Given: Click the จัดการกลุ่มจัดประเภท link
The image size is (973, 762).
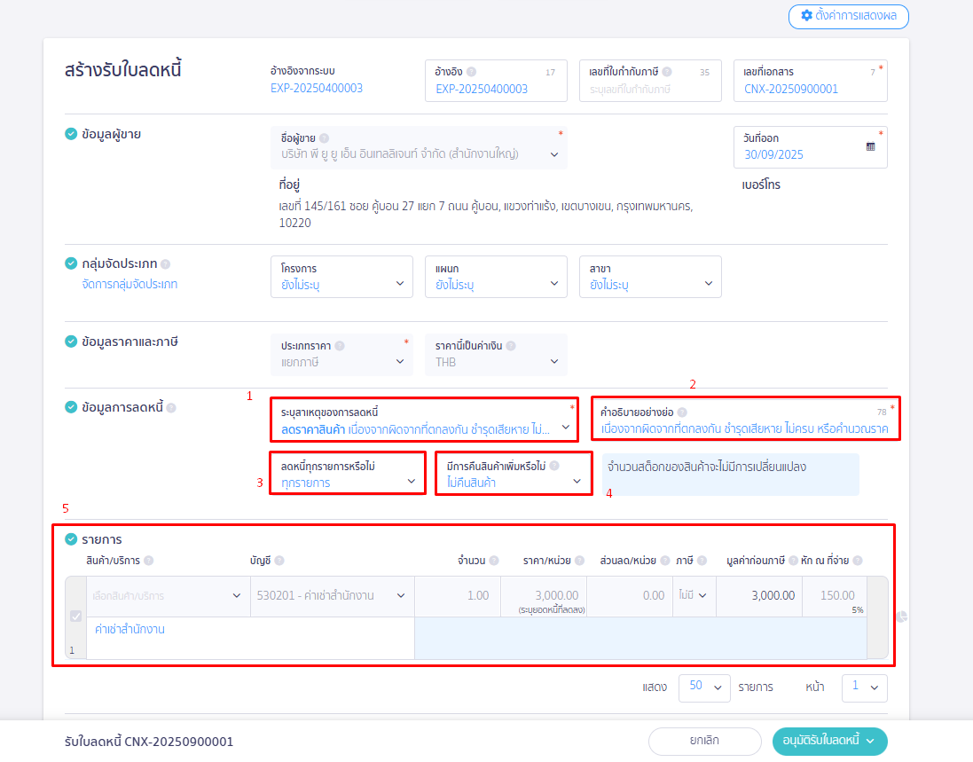Looking at the screenshot, I should click(129, 285).
